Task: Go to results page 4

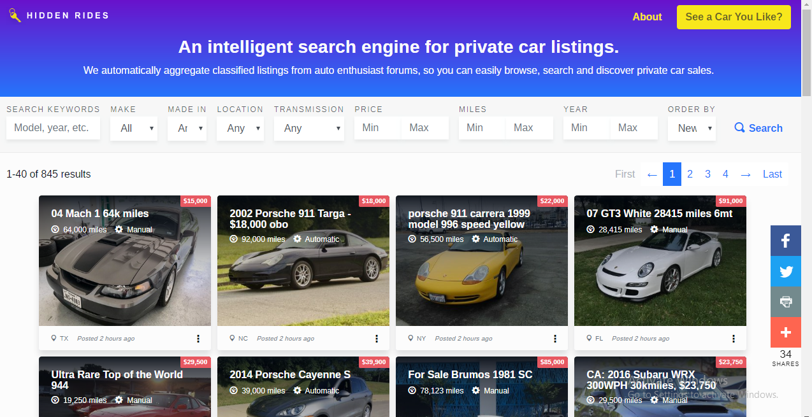Action: (725, 174)
